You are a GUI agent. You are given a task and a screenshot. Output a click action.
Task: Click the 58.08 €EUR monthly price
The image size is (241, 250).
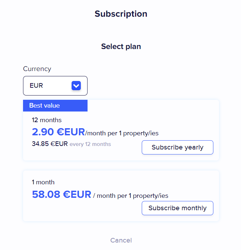[62, 195]
